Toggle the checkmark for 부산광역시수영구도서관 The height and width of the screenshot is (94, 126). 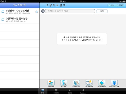pyautogui.click(x=37, y=12)
